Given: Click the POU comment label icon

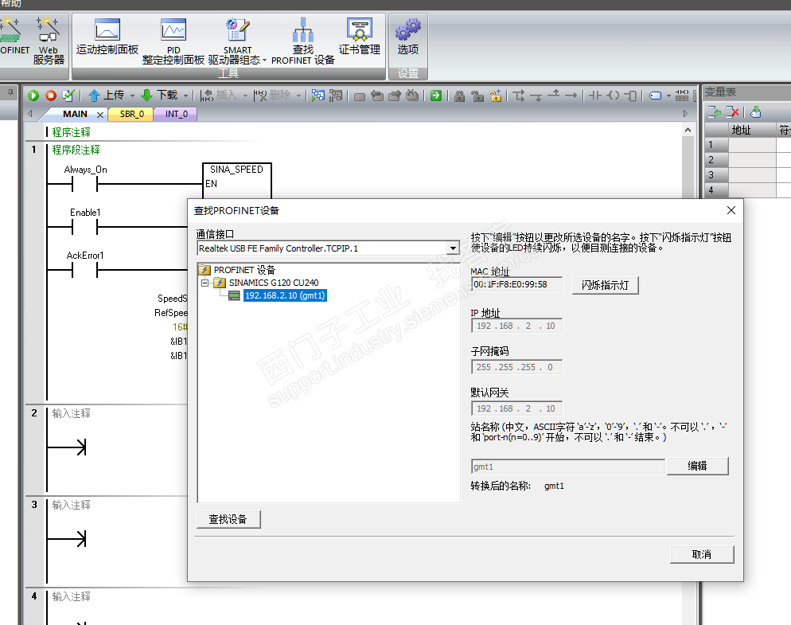Looking at the screenshot, I should (655, 96).
